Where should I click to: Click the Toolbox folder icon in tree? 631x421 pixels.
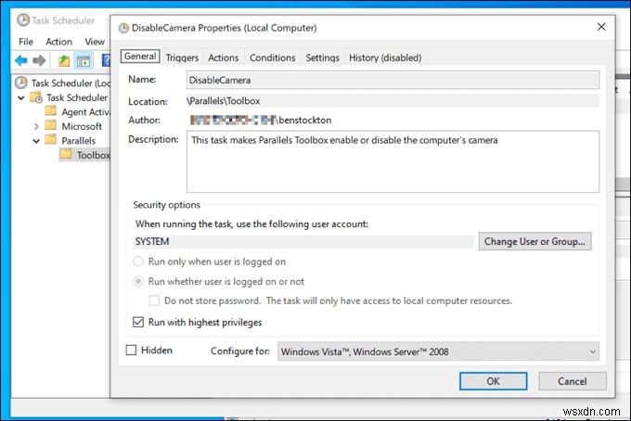66,155
